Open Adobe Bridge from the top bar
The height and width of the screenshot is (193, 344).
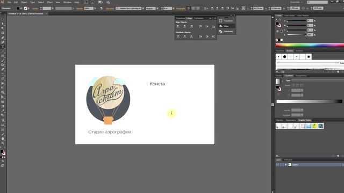[86, 2]
